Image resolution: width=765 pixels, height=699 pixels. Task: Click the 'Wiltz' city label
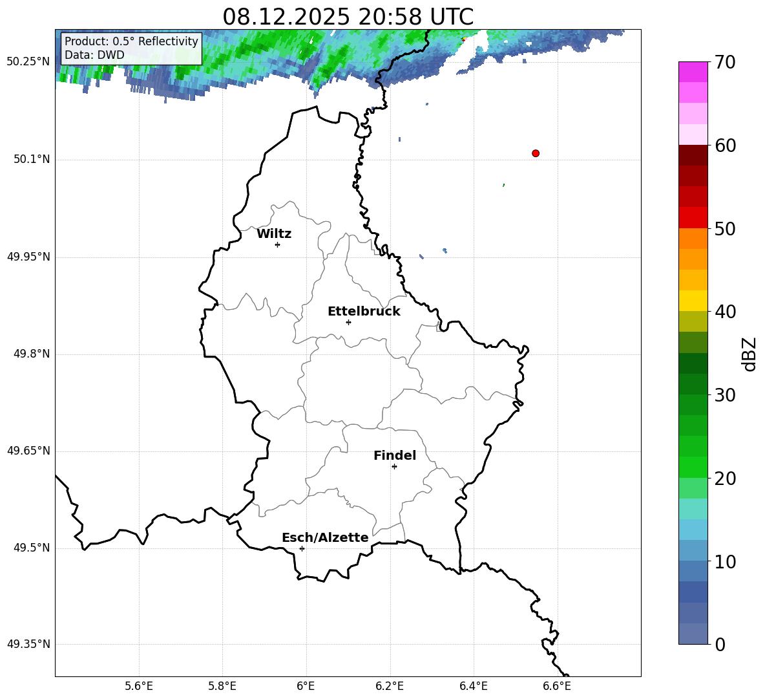coord(274,234)
